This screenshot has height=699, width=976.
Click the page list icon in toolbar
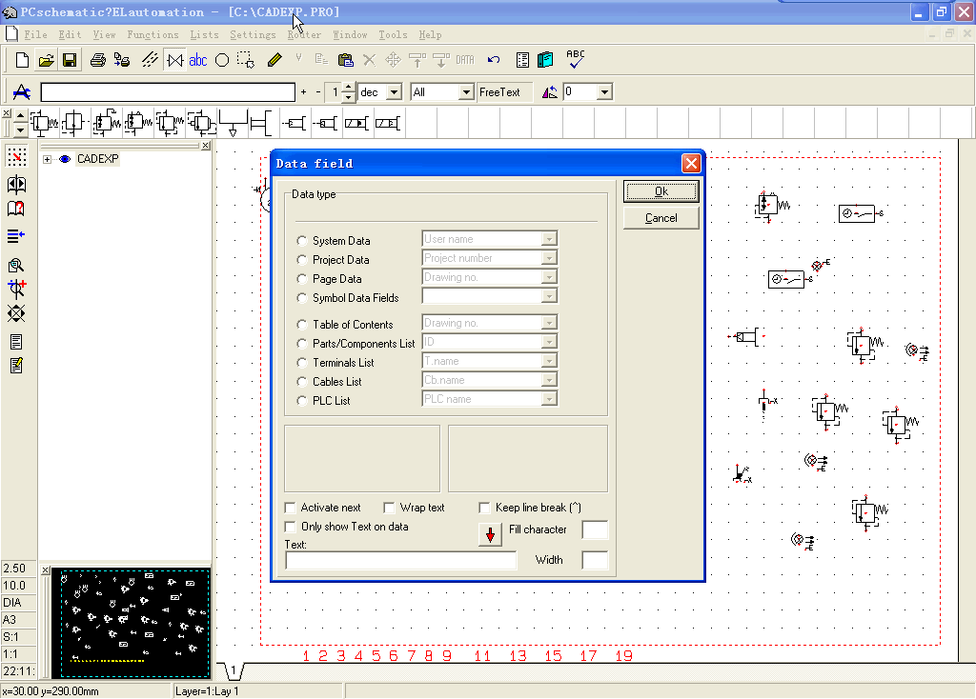pyautogui.click(x=523, y=60)
